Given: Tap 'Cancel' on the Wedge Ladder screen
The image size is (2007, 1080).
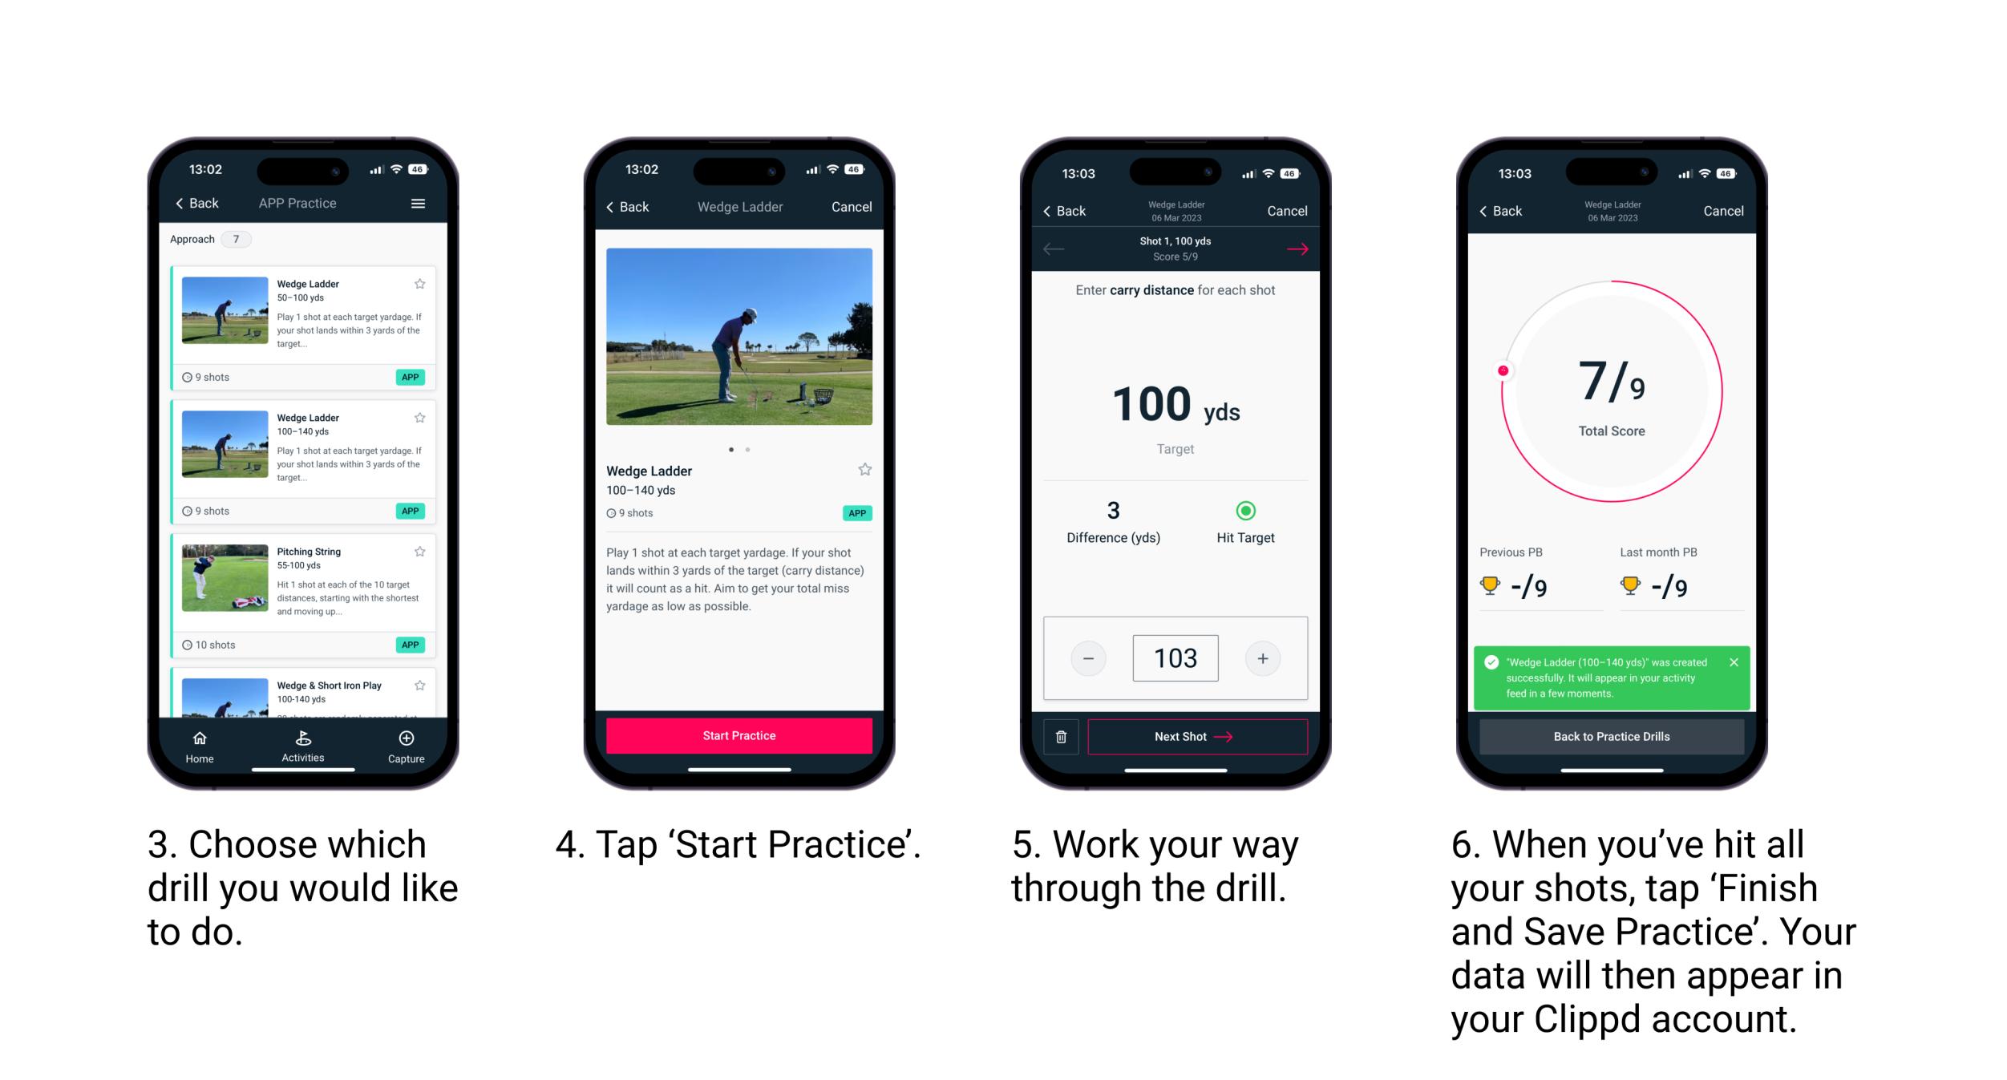Looking at the screenshot, I should [x=852, y=206].
